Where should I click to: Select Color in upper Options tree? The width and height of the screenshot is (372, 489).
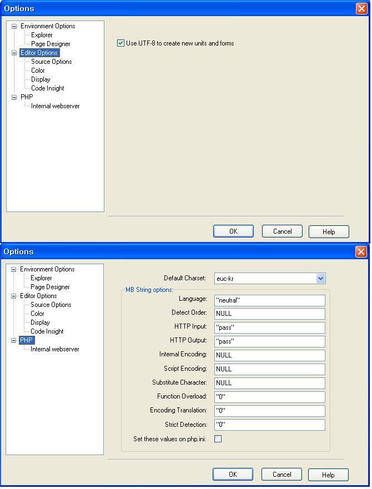pyautogui.click(x=38, y=70)
